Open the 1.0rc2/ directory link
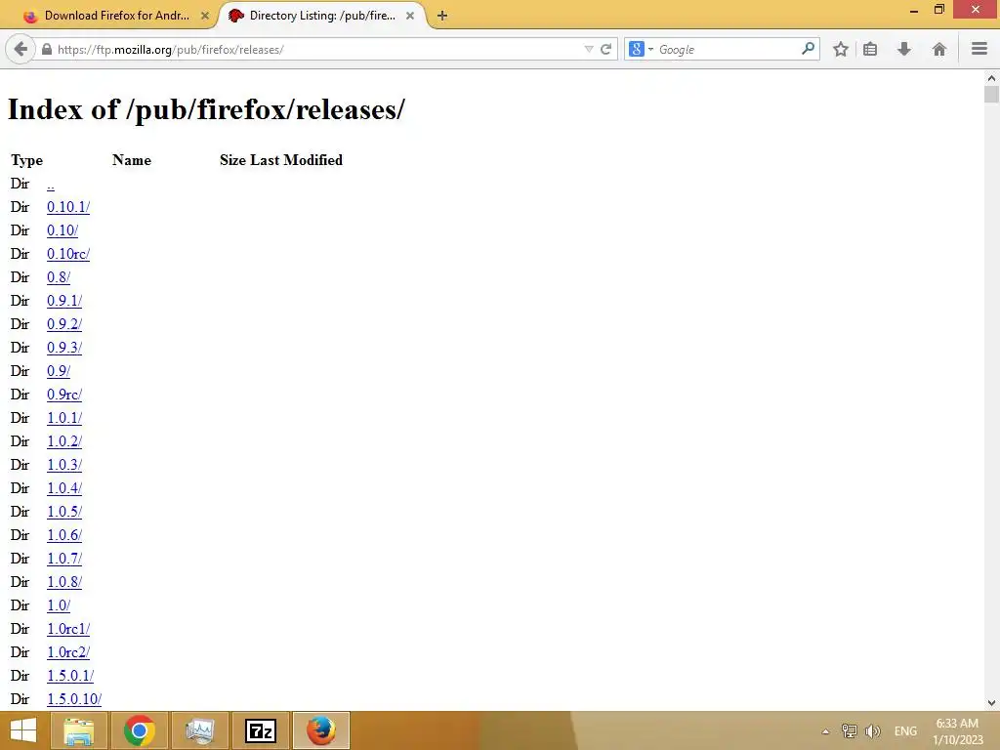Screen dimensions: 1000x750 tap(68, 652)
